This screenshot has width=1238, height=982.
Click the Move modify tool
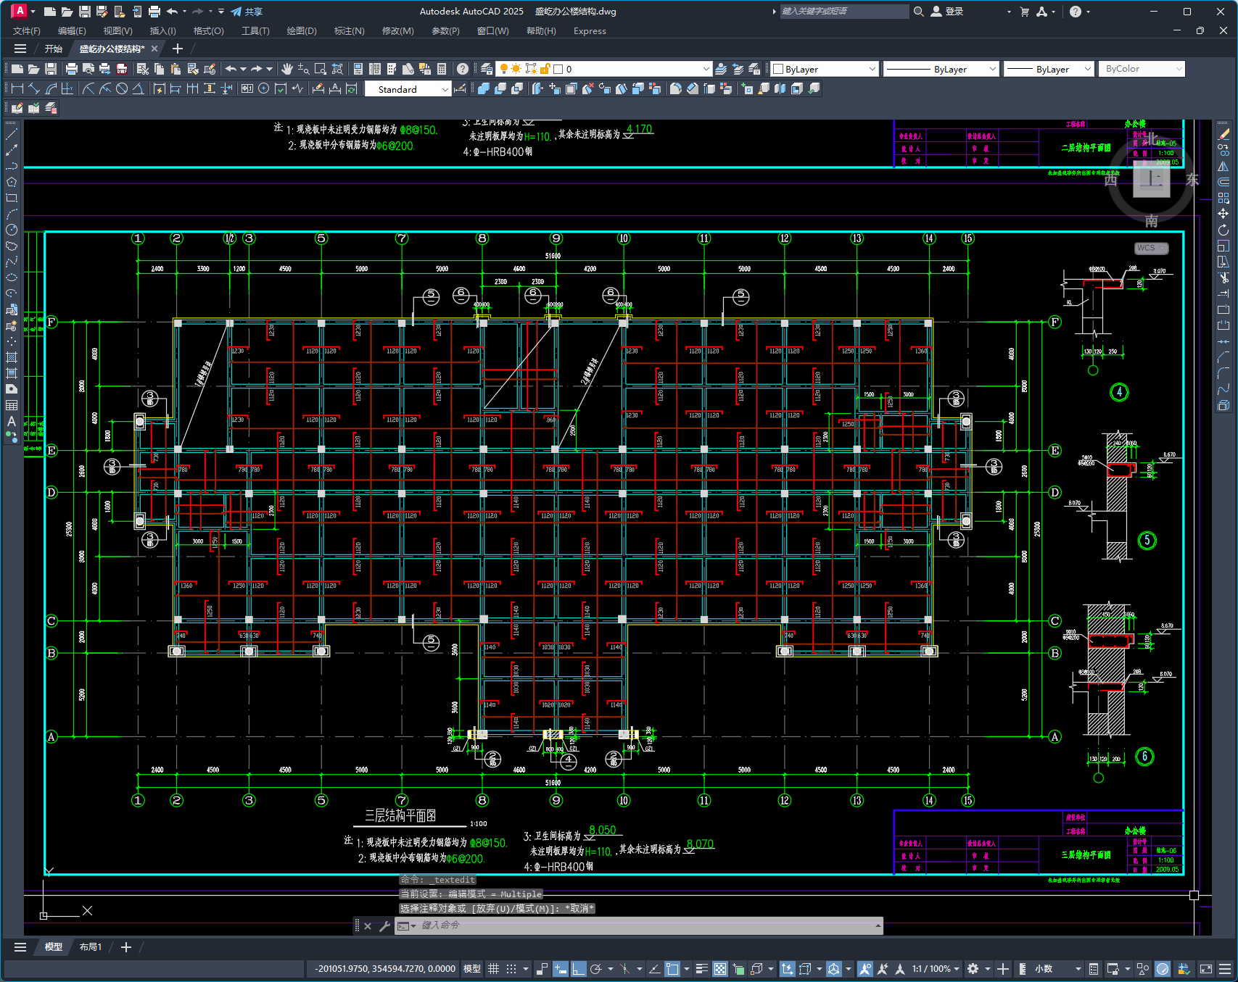pos(1223,214)
